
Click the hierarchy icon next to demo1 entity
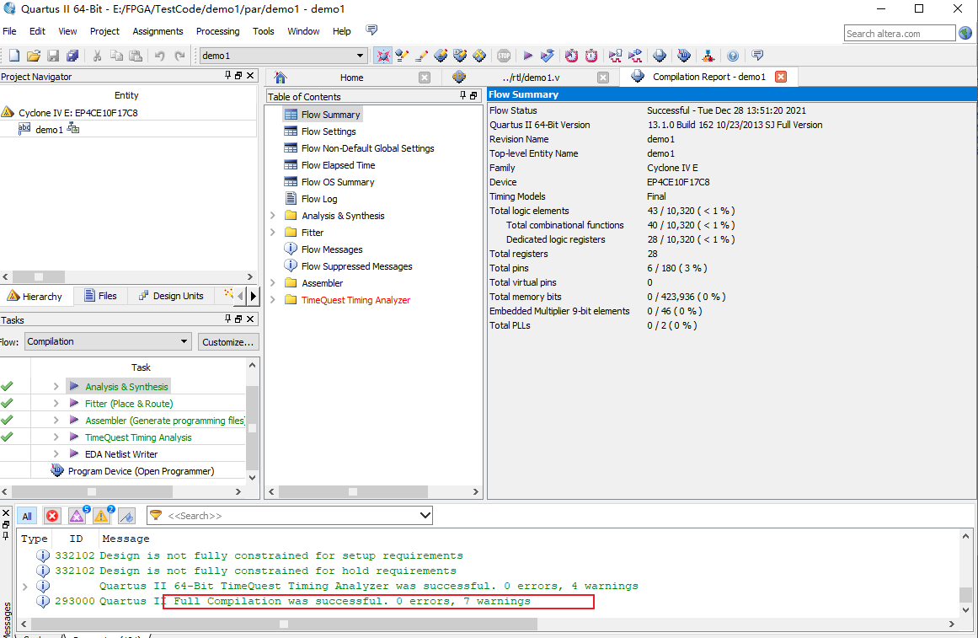click(x=73, y=129)
